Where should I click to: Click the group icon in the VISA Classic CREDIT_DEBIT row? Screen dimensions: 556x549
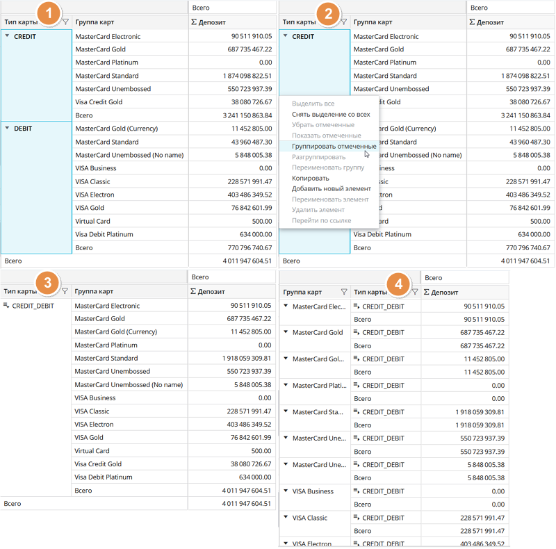pyautogui.click(x=357, y=518)
